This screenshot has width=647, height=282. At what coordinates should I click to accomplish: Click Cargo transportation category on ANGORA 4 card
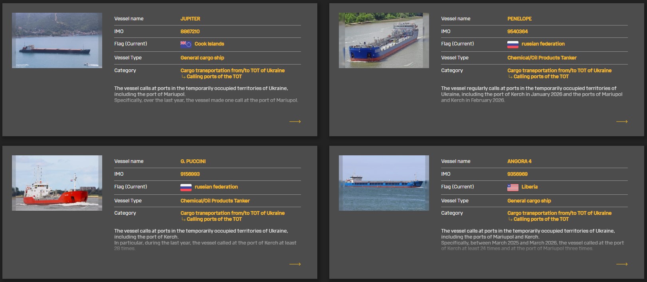pyautogui.click(x=559, y=213)
